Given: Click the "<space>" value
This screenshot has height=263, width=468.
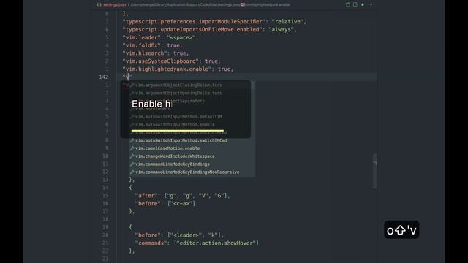Looking at the screenshot, I should click(x=181, y=37).
